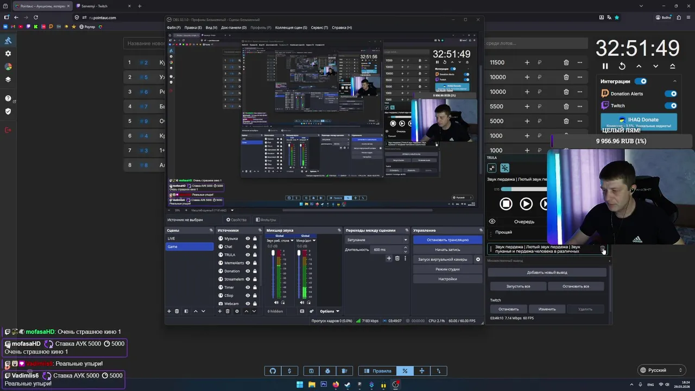The height and width of the screenshot is (391, 695).
Task: Open OBS Док-панели menu
Action: click(233, 27)
